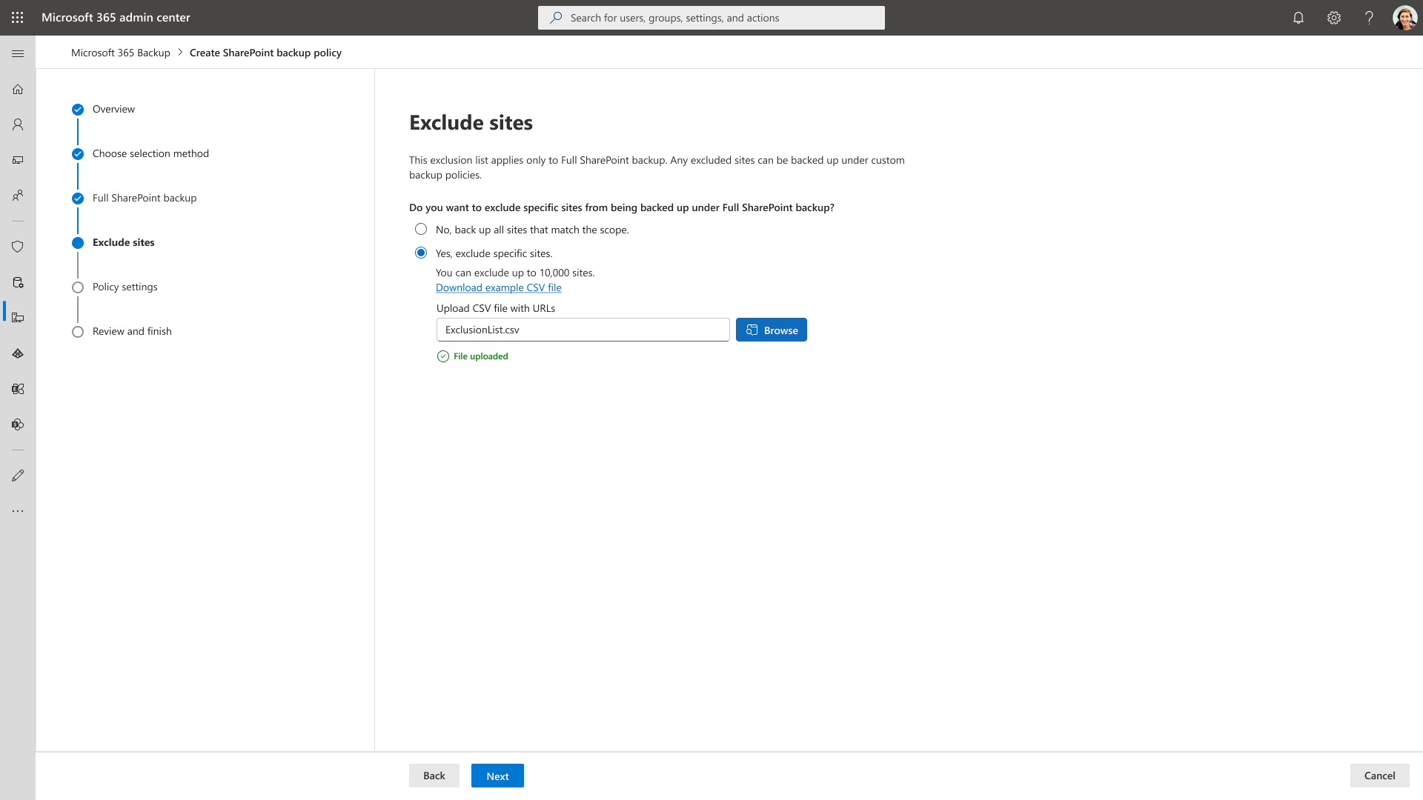Click the pencil customize navigation icon

(18, 476)
